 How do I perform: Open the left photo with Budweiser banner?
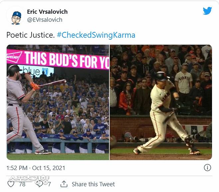click(58, 102)
